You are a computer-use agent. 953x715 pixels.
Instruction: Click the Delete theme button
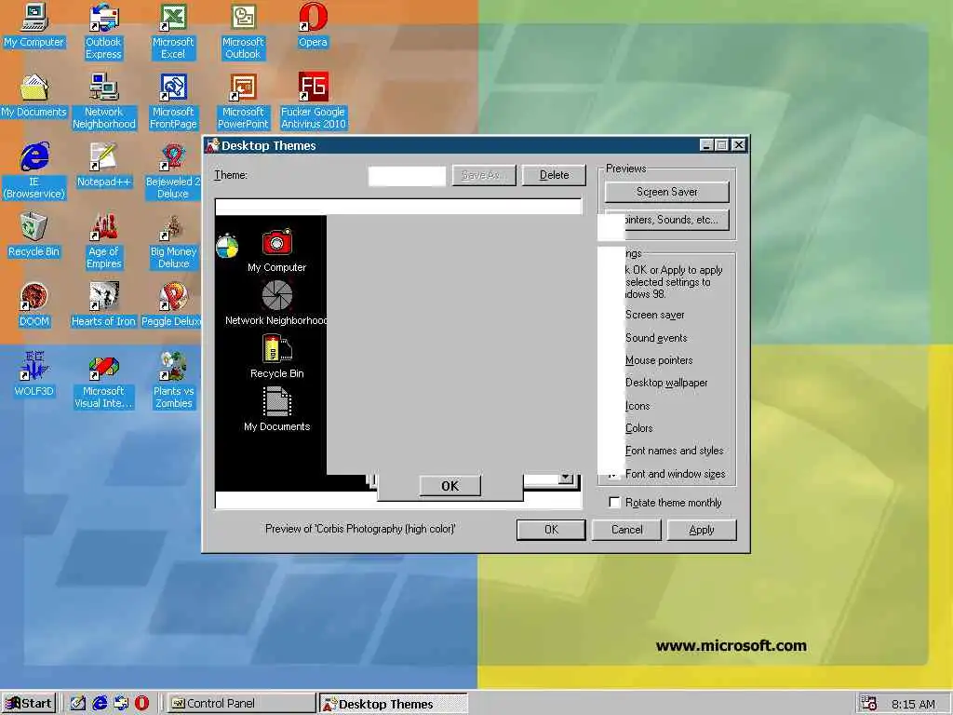tap(554, 175)
